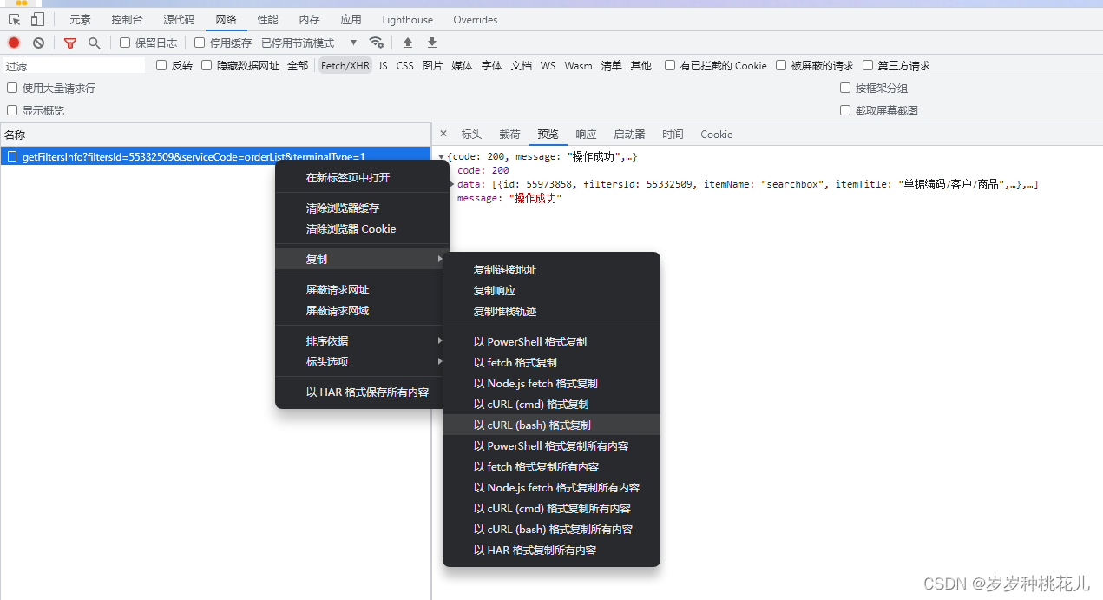This screenshot has width=1103, height=600.
Task: Enable the 停用缓存 checkbox
Action: [x=200, y=42]
